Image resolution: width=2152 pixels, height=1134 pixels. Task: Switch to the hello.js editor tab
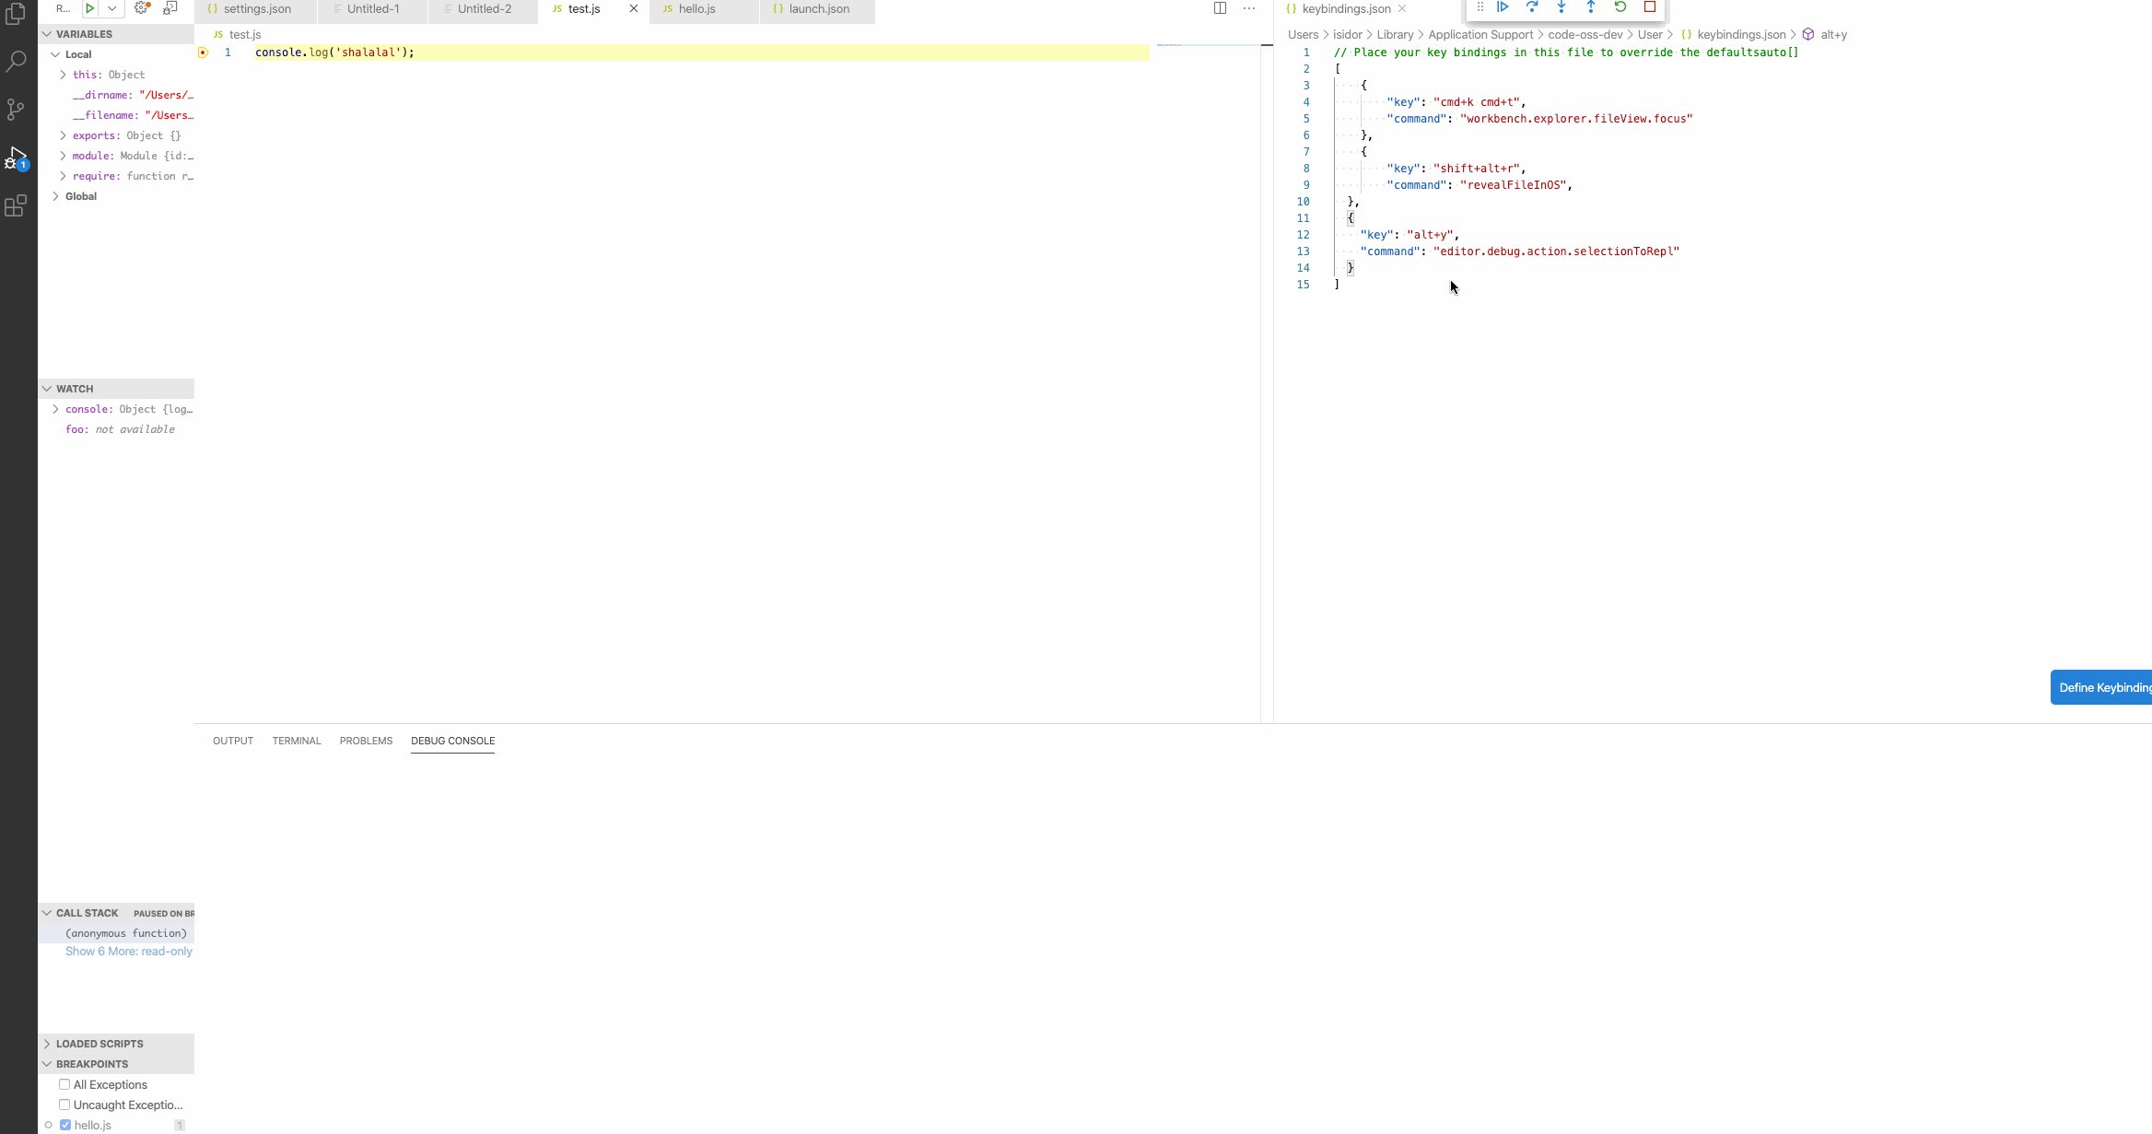696,8
